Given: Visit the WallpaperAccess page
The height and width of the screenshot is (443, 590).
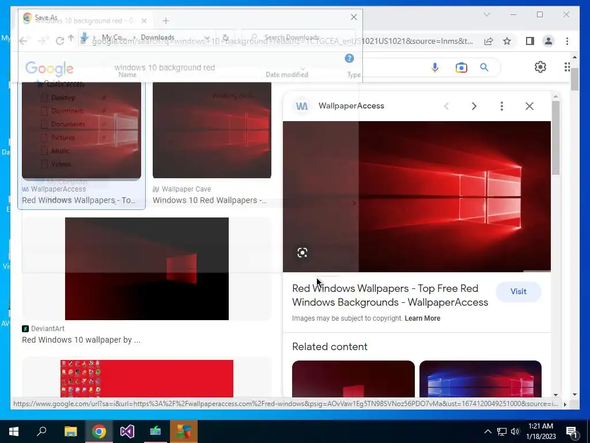Looking at the screenshot, I should tap(519, 291).
